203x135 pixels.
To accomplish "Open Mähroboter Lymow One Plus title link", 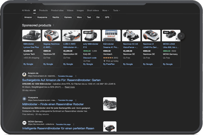I will (x=31, y=46).
